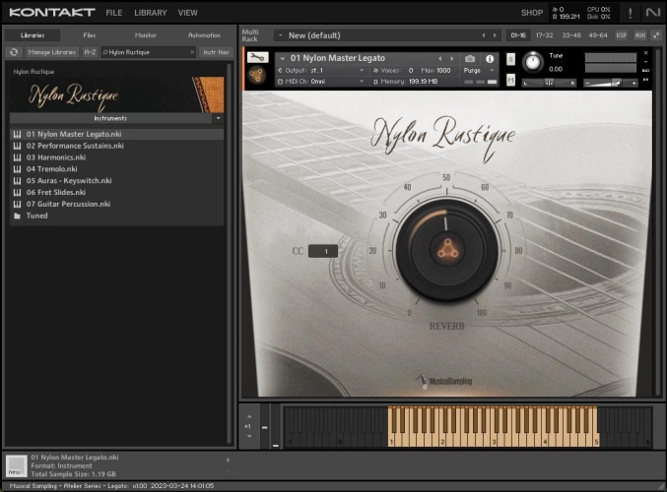
Task: Click the refresh libraries icon
Action: [15, 51]
